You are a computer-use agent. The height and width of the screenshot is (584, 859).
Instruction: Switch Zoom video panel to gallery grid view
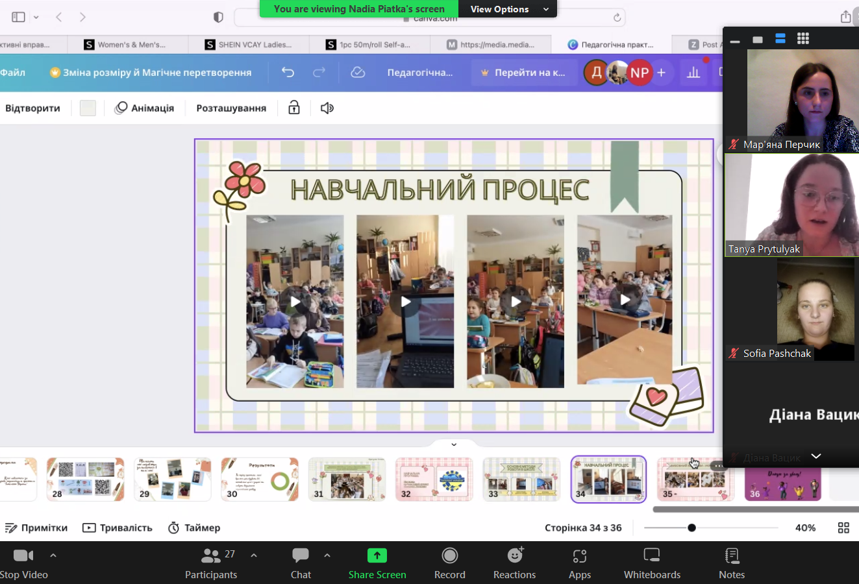[x=803, y=39]
